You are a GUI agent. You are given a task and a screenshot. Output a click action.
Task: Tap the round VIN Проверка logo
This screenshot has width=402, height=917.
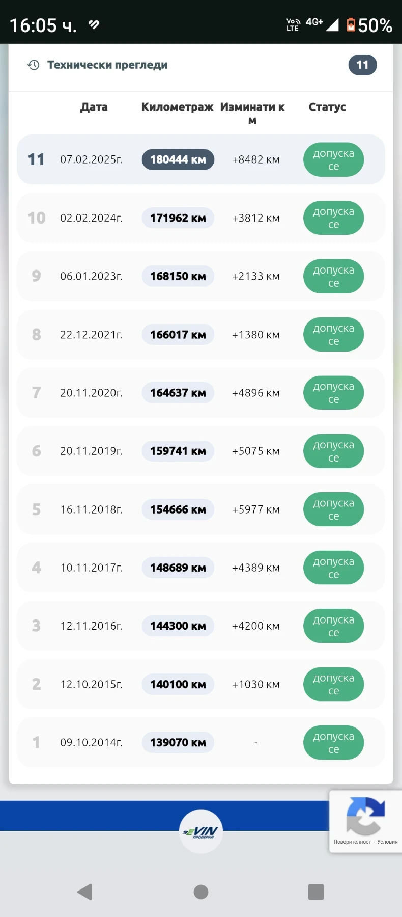pyautogui.click(x=201, y=831)
